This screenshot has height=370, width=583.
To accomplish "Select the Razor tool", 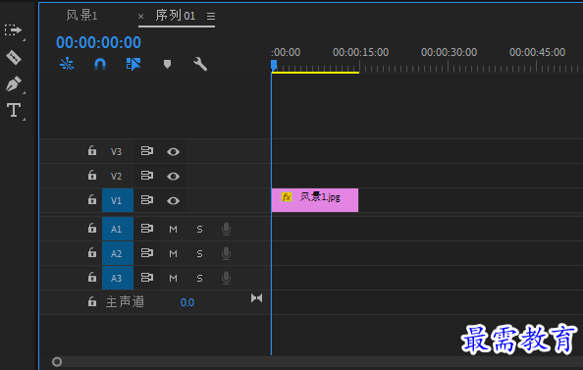I will [x=14, y=58].
